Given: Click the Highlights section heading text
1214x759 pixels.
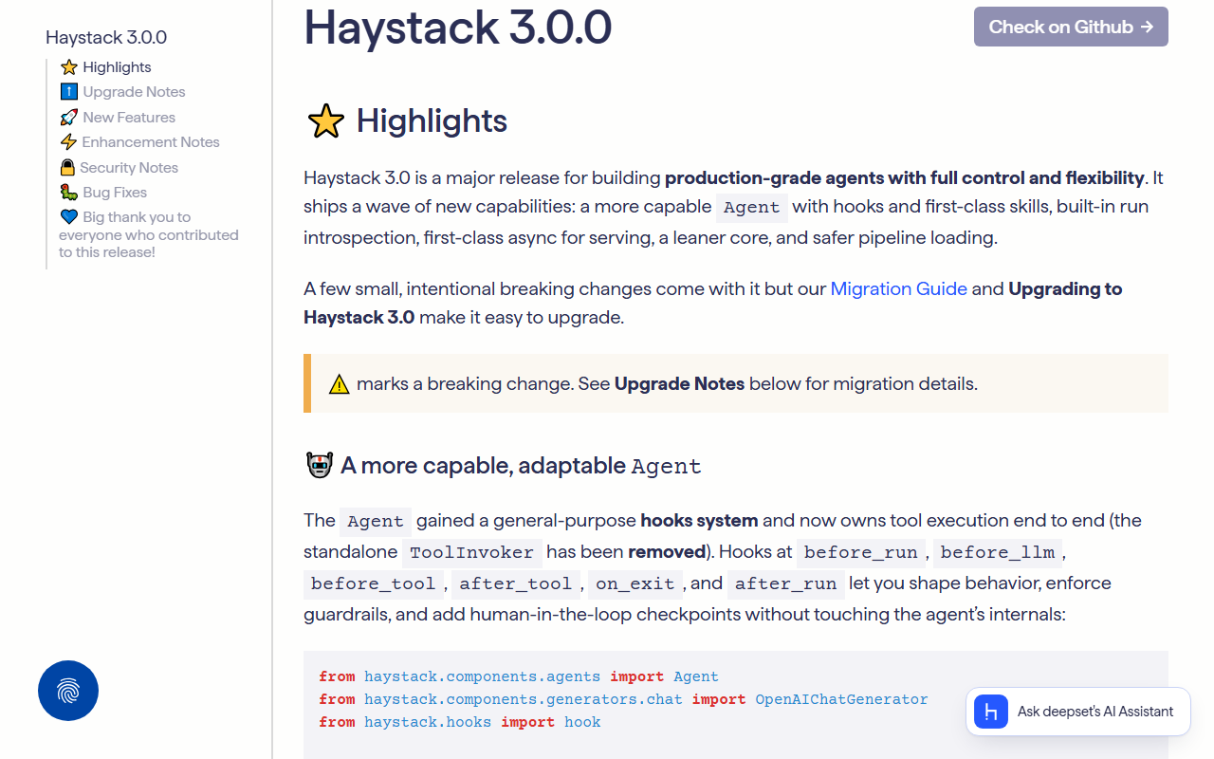Looking at the screenshot, I should (432, 121).
